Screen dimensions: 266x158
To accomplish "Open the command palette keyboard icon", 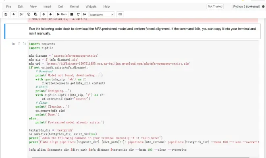I will pos(120,14).
